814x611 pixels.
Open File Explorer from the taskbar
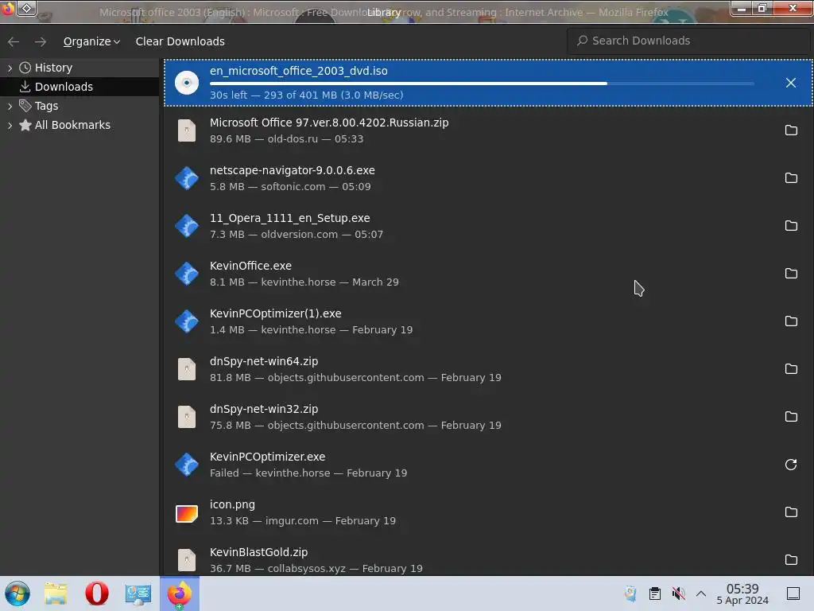coord(56,593)
